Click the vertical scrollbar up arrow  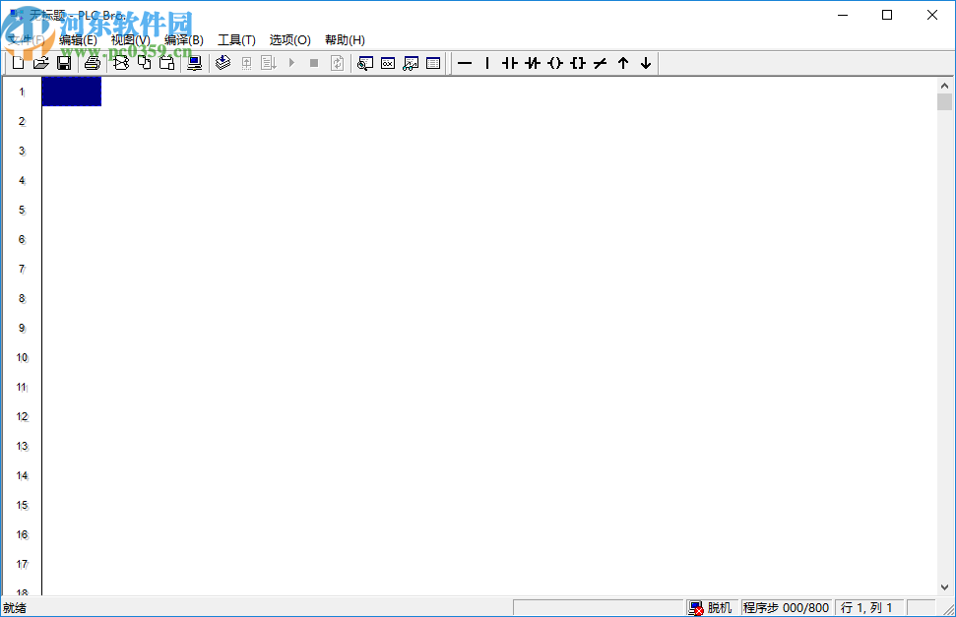tap(945, 86)
